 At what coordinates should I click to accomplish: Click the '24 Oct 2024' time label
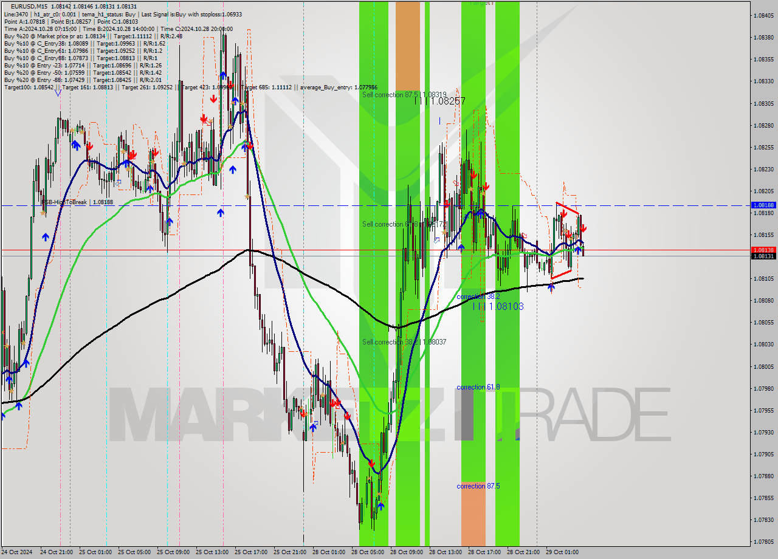tap(17, 552)
